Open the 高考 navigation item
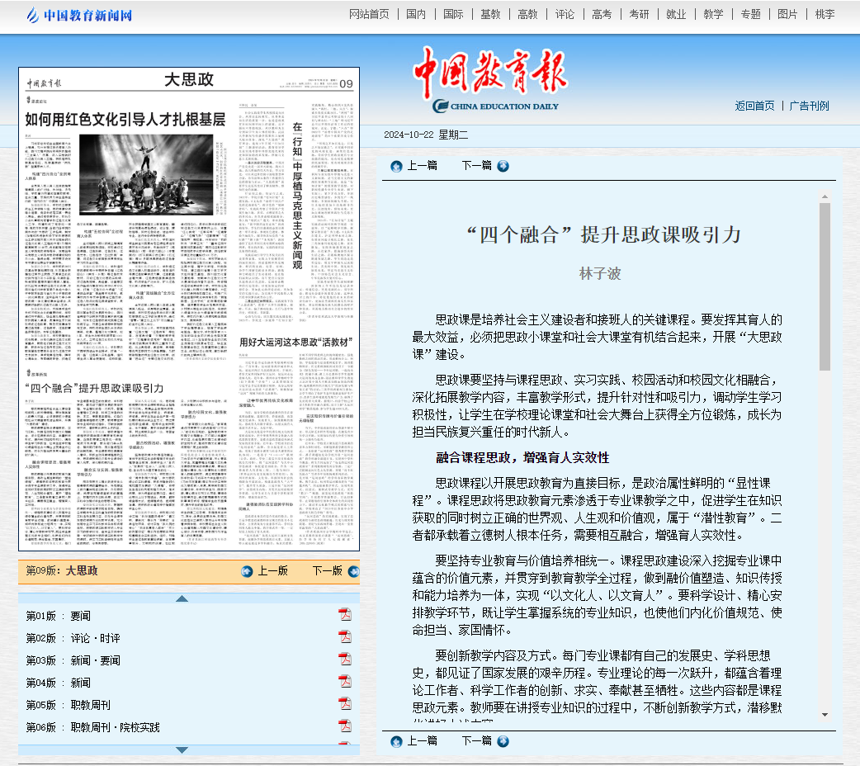This screenshot has height=766, width=860. pos(602,14)
